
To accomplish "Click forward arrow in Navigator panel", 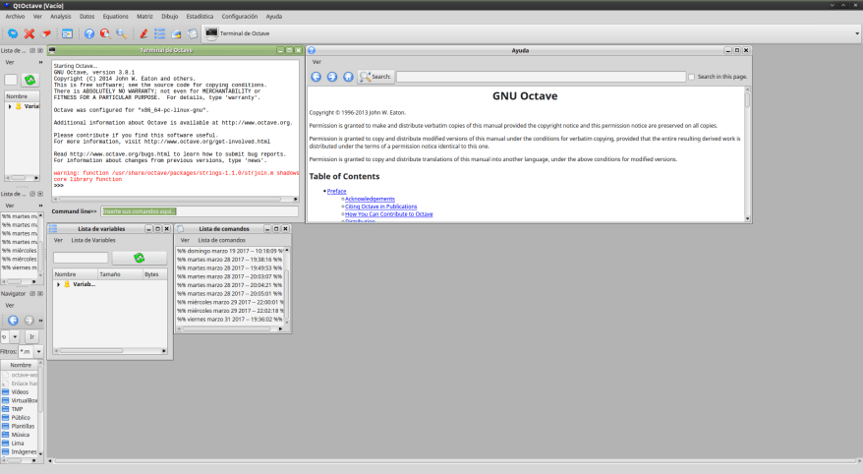I will coord(29,320).
